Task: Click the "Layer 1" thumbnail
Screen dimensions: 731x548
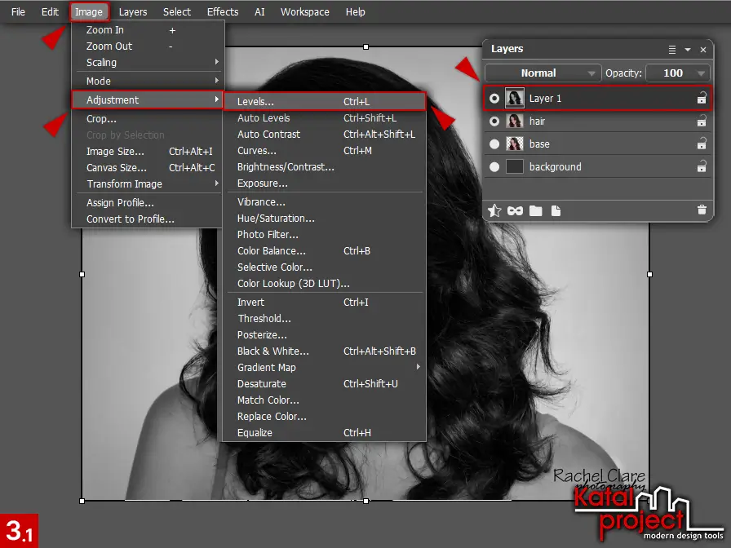Action: (515, 97)
